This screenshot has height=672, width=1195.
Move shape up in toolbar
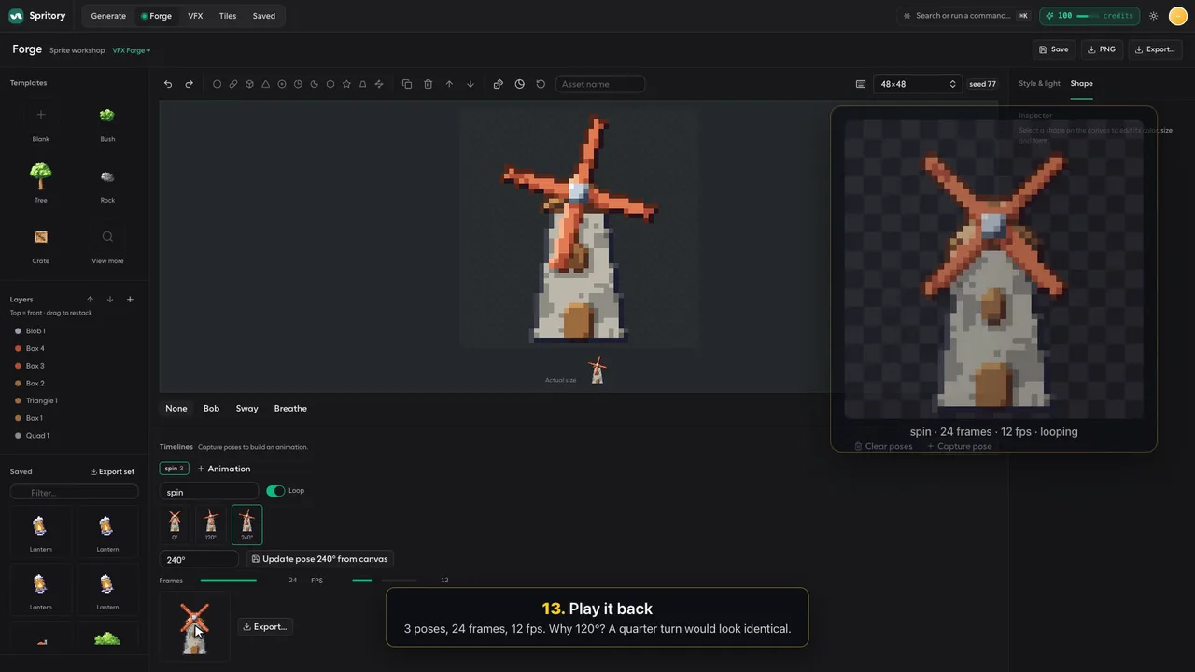449,84
